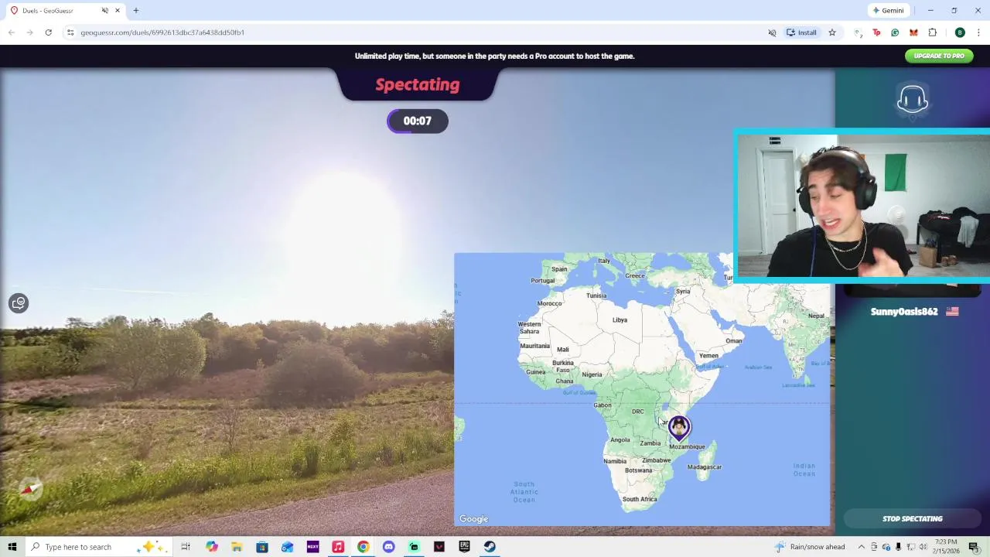Click the player guess pin near Mozambique
This screenshot has height=557, width=990.
[679, 428]
